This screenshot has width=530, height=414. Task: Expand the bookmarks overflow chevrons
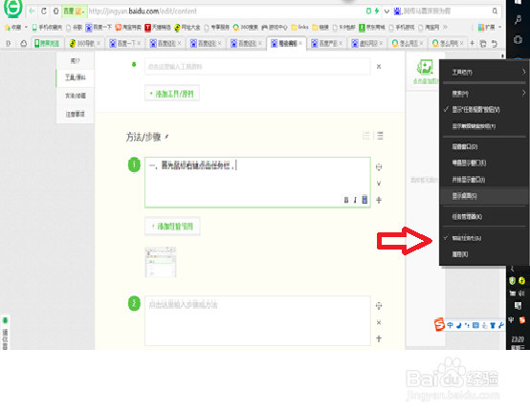click(x=445, y=27)
